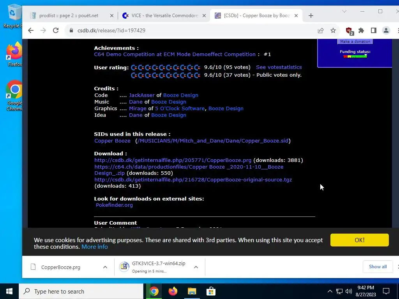Expand the CopperBooze.prg download options arrow
Screen dimensions: 399x299
(105, 267)
